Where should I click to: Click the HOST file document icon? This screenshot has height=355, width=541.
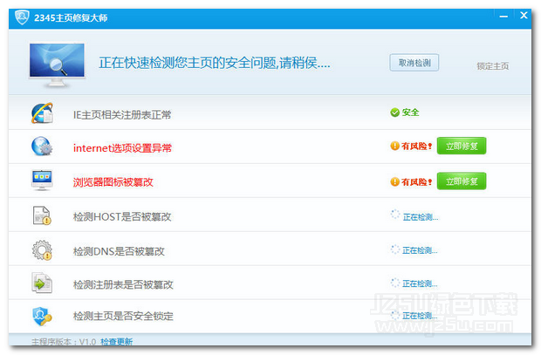(42, 215)
